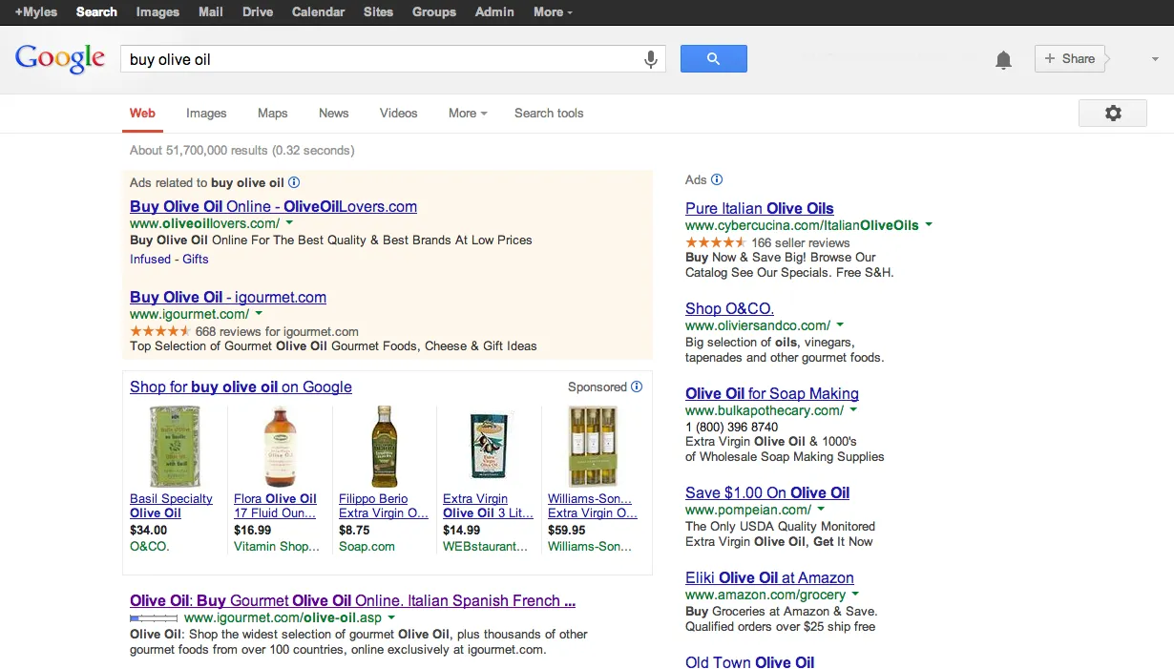The width and height of the screenshot is (1174, 669).
Task: Open 'Shop for buy olive oil on Google' link
Action: (x=241, y=387)
